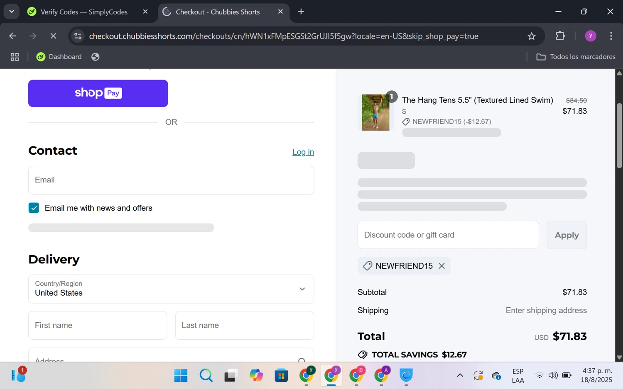Go back to previous page
This screenshot has height=389, width=623.
pos(12,36)
